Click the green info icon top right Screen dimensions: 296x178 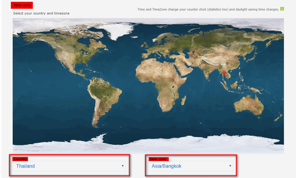point(282,9)
